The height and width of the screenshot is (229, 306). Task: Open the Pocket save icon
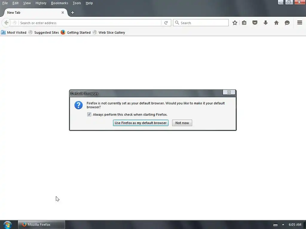coord(255,23)
